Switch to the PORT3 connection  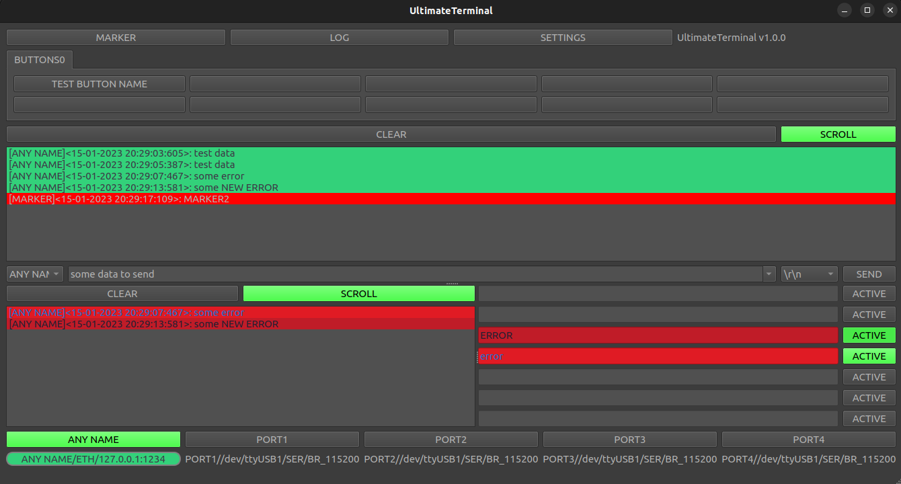[x=629, y=439]
